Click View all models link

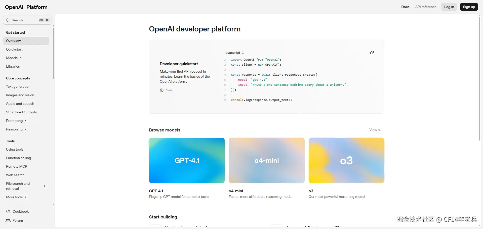pos(375,130)
